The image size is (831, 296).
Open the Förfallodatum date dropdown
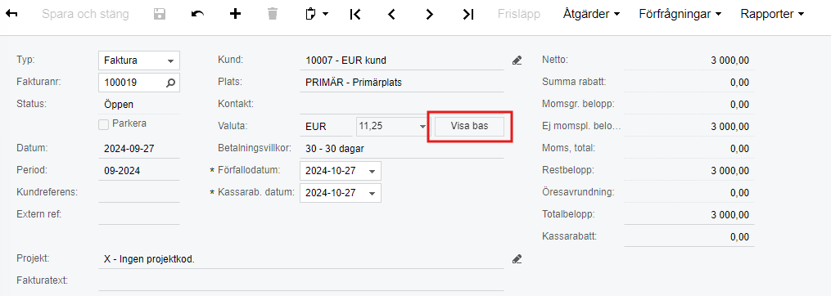point(372,171)
